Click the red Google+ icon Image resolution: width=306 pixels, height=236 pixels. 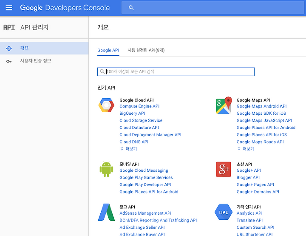pyautogui.click(x=224, y=169)
